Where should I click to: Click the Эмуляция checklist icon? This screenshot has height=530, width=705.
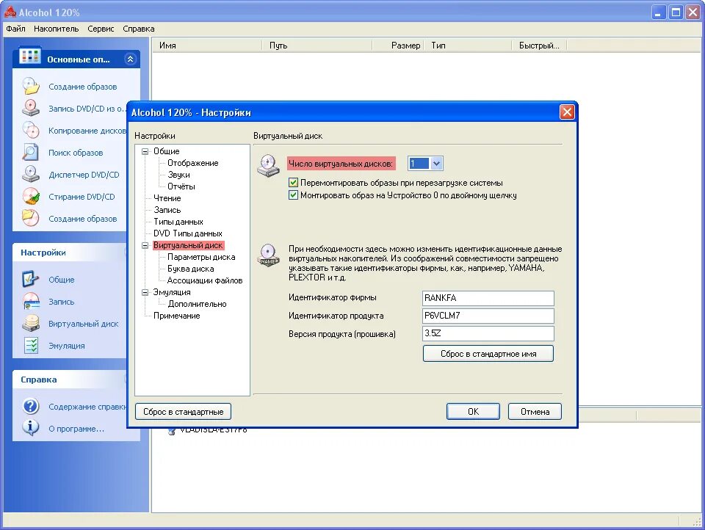(31, 345)
